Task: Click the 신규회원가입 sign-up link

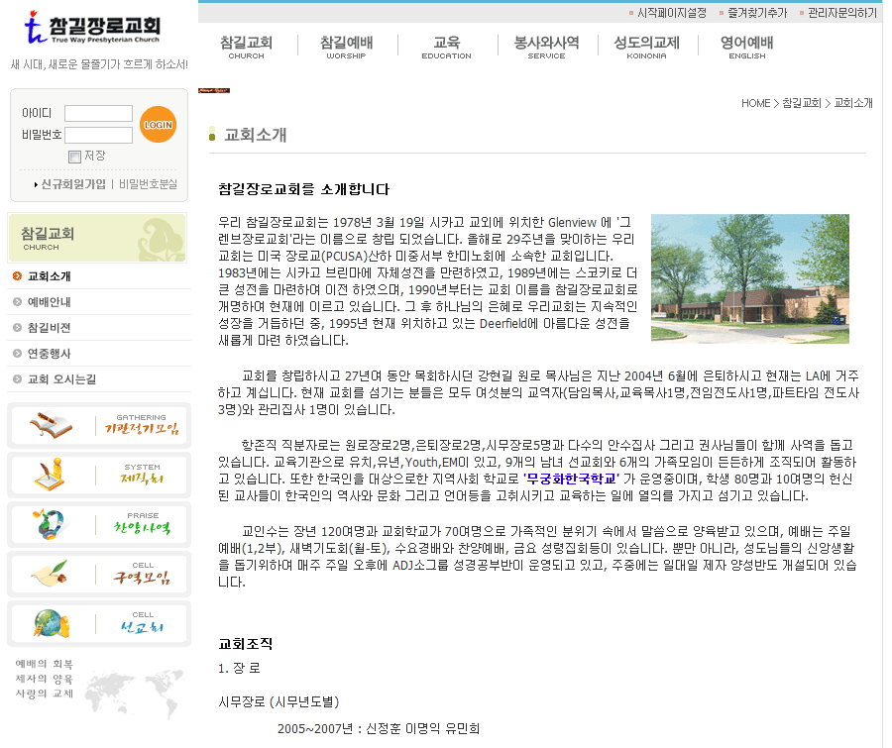Action: pos(72,184)
